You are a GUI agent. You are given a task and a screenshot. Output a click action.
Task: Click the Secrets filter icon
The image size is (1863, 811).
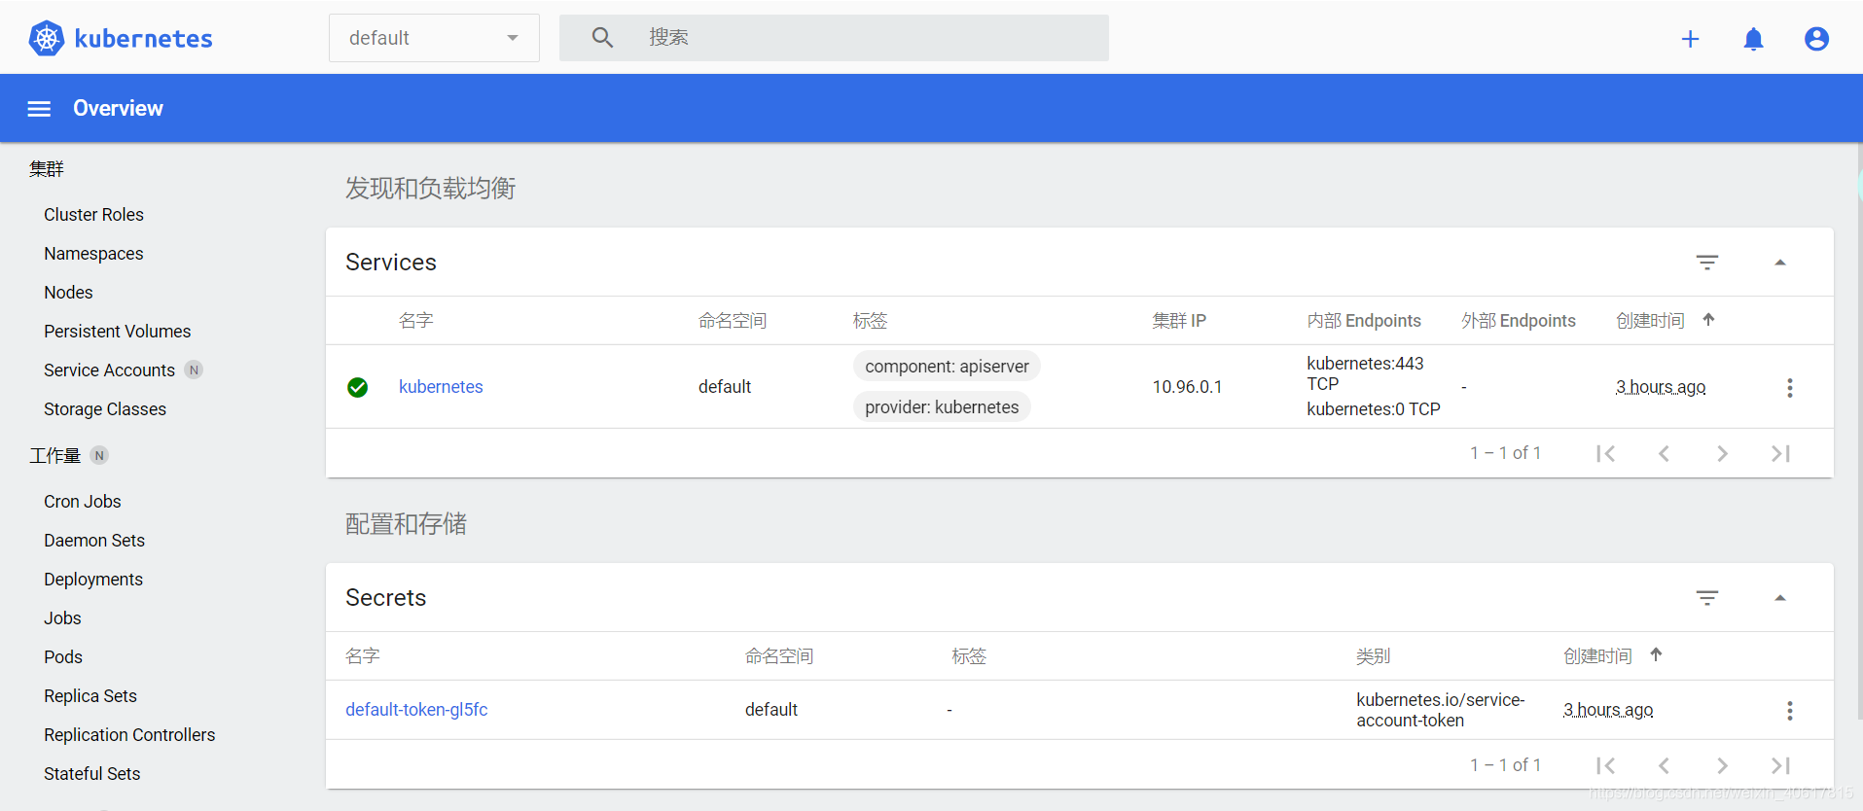[x=1707, y=598]
